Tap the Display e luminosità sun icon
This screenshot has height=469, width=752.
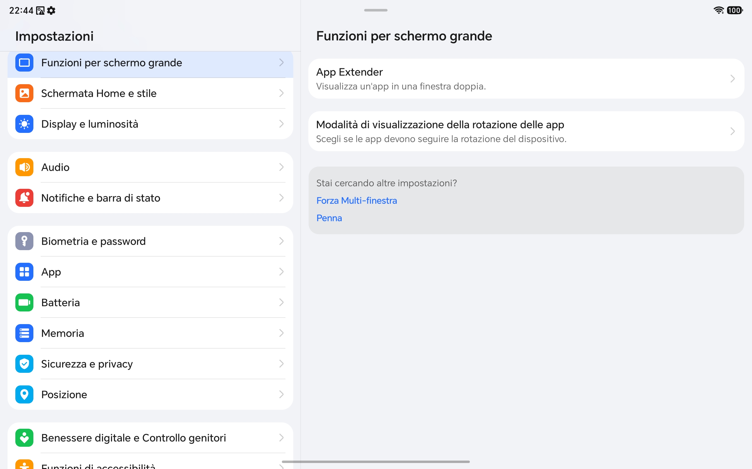pos(24,124)
